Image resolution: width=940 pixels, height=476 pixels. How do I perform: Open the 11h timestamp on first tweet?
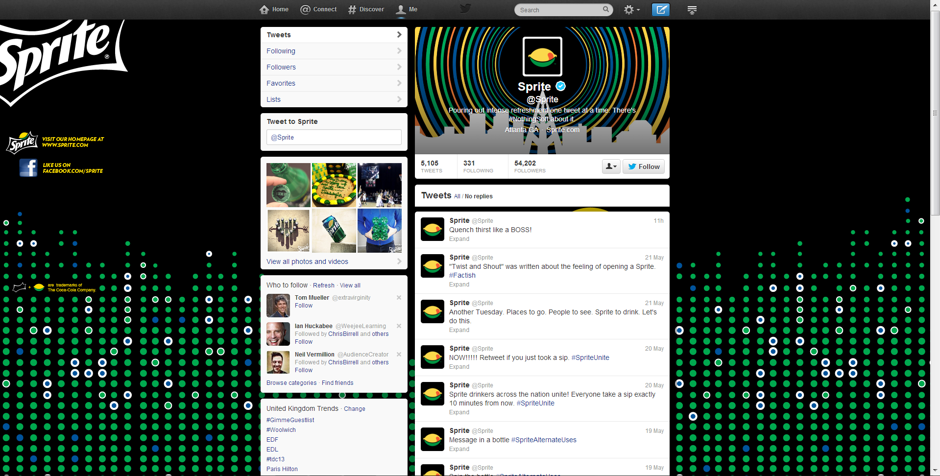pyautogui.click(x=658, y=221)
